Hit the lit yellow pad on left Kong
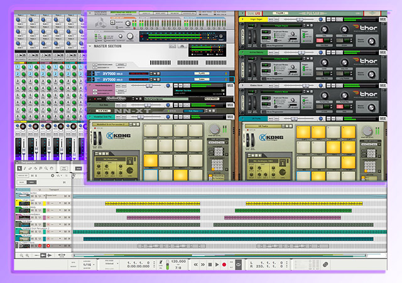The width and height of the screenshot is (402, 283). click(x=151, y=161)
